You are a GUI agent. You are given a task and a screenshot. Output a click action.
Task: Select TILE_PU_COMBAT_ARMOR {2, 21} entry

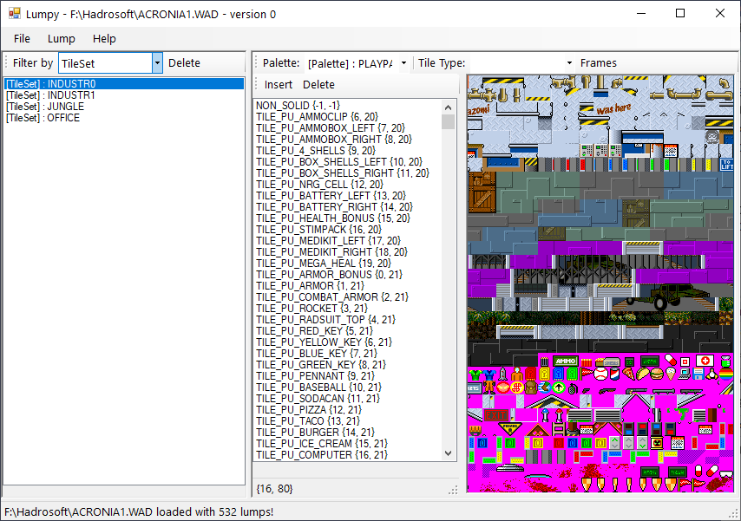tap(348, 297)
